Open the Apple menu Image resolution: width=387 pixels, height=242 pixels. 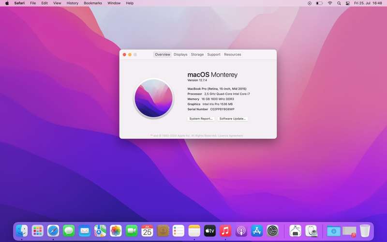coord(7,3)
